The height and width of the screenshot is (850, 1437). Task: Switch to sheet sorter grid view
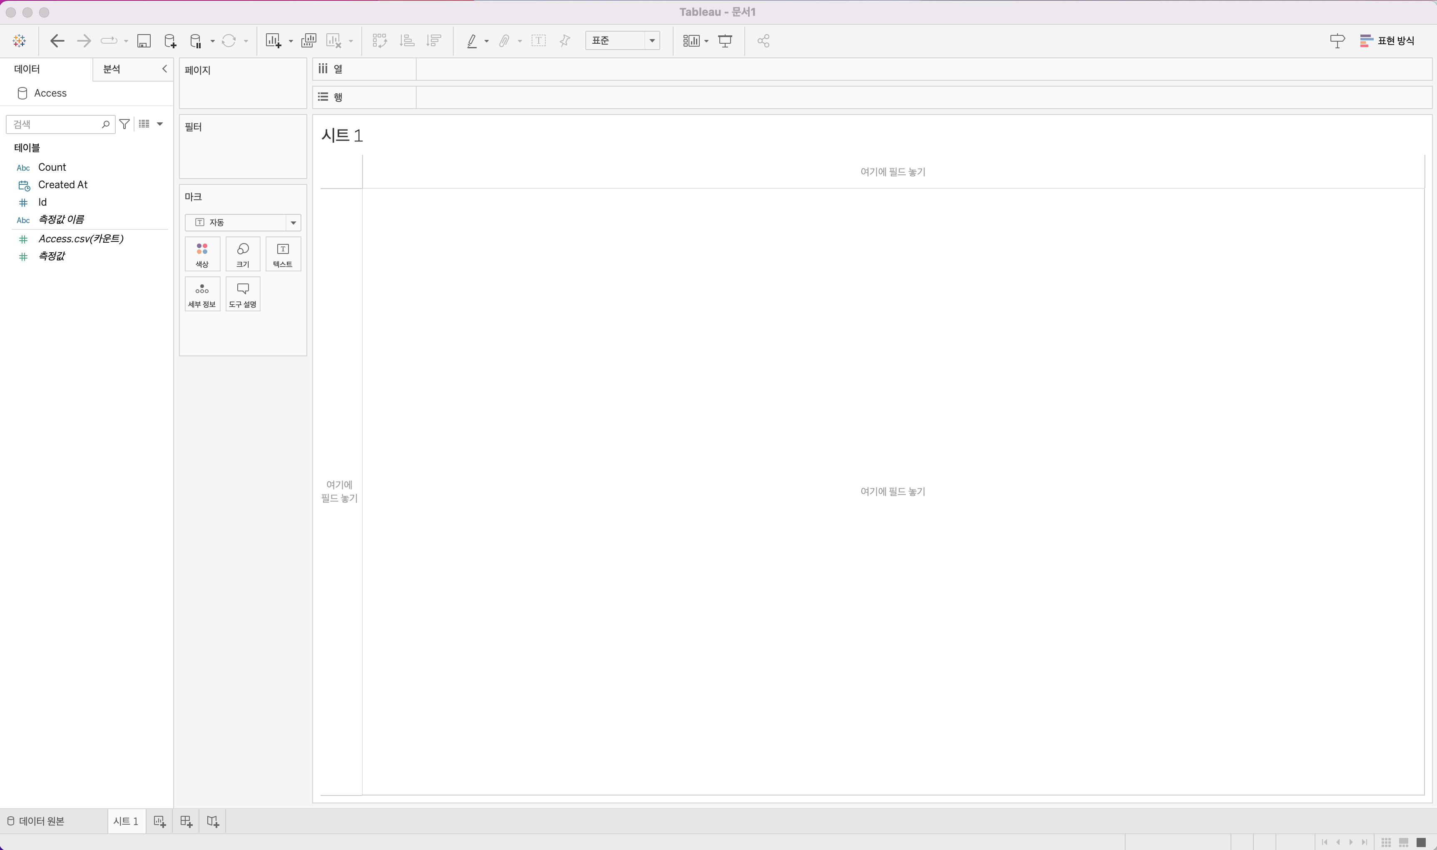[x=1386, y=842]
